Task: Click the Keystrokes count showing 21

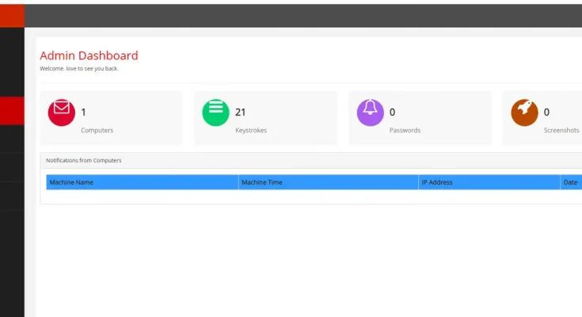Action: 241,113
